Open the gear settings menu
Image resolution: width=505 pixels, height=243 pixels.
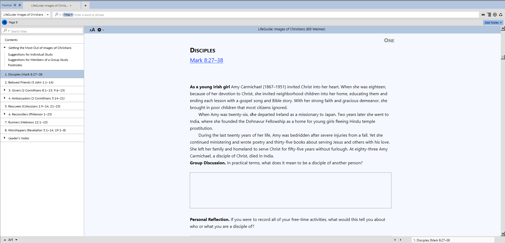coord(100,30)
